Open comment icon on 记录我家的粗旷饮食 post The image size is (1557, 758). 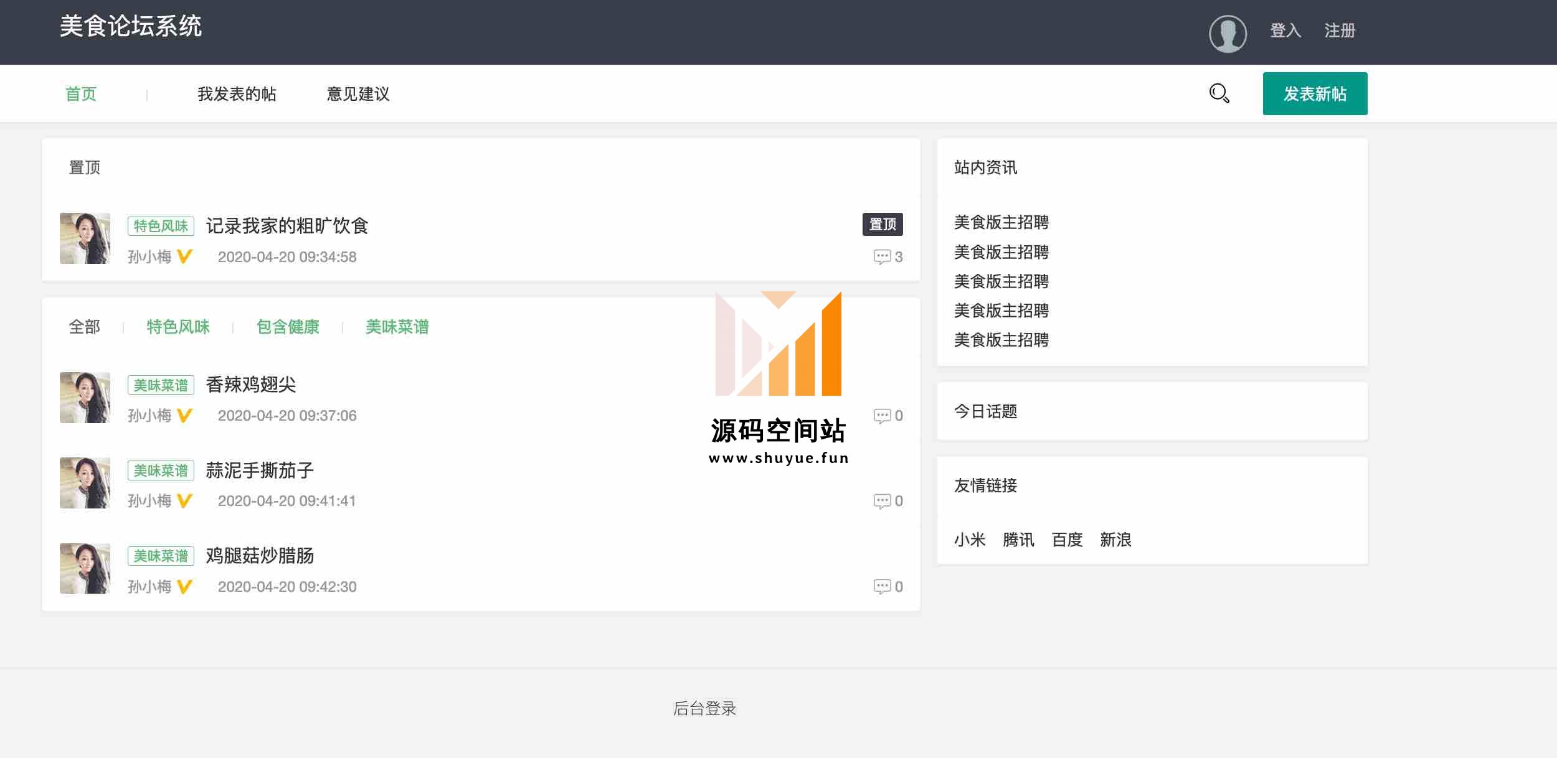[882, 257]
